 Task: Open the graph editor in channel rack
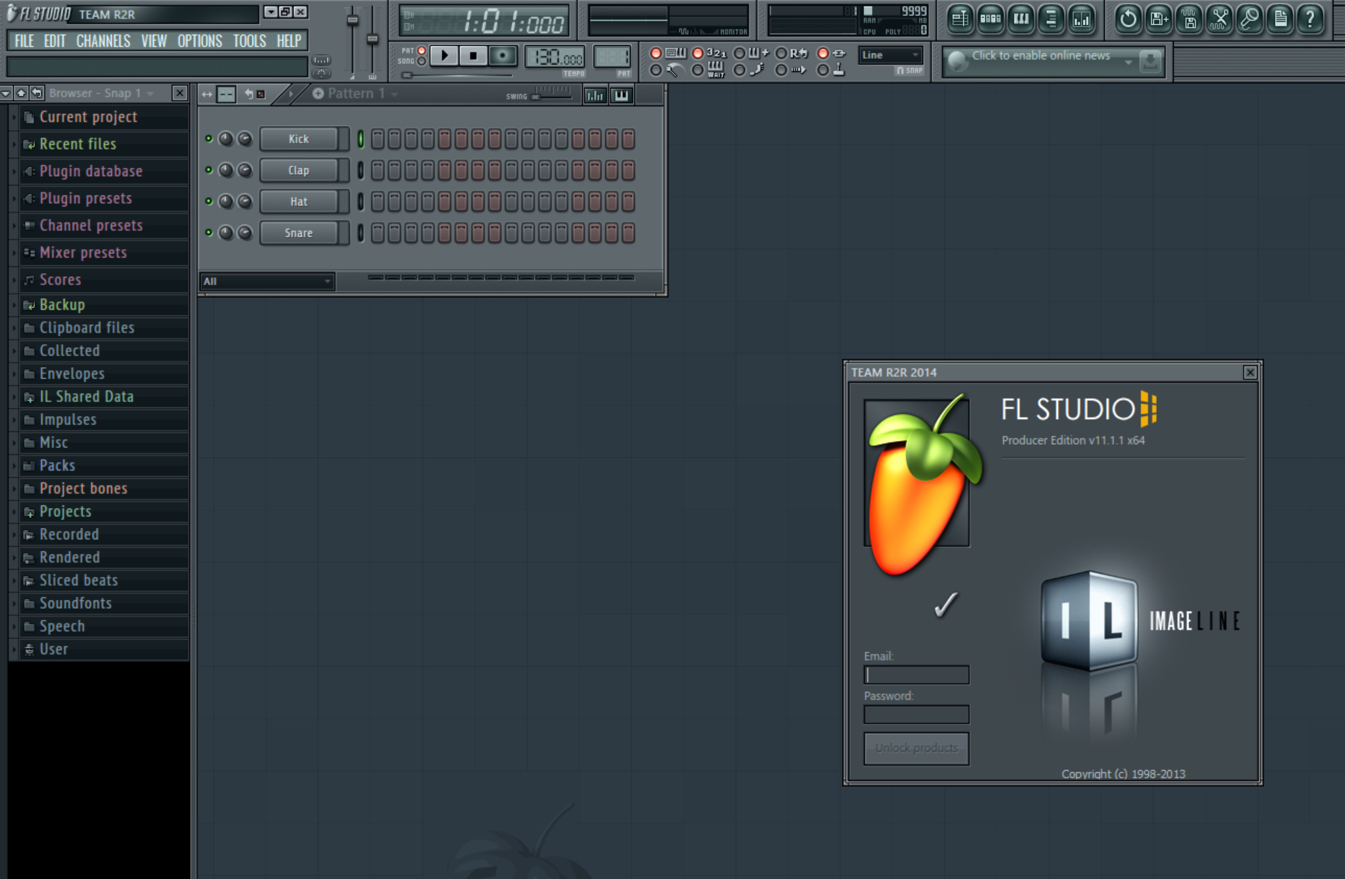(x=594, y=95)
